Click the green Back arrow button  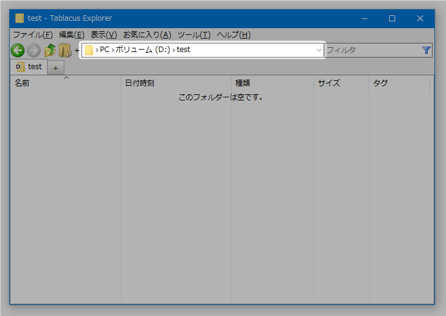click(x=18, y=50)
